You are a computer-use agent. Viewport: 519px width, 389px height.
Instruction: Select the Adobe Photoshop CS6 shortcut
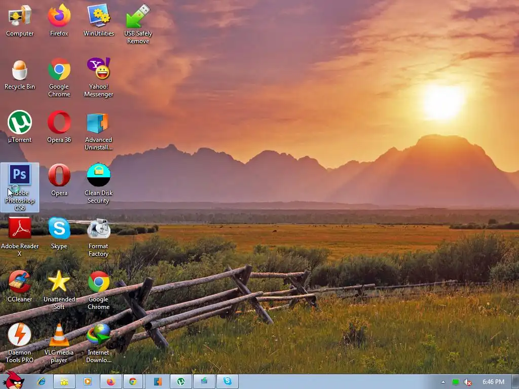(20, 187)
